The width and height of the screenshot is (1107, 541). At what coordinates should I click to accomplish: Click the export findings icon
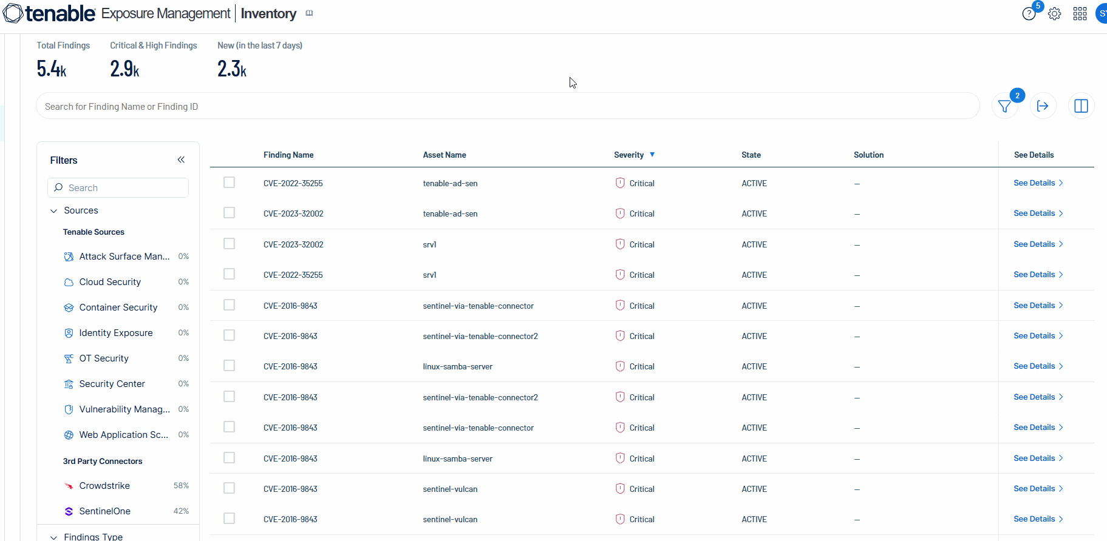pos(1043,106)
